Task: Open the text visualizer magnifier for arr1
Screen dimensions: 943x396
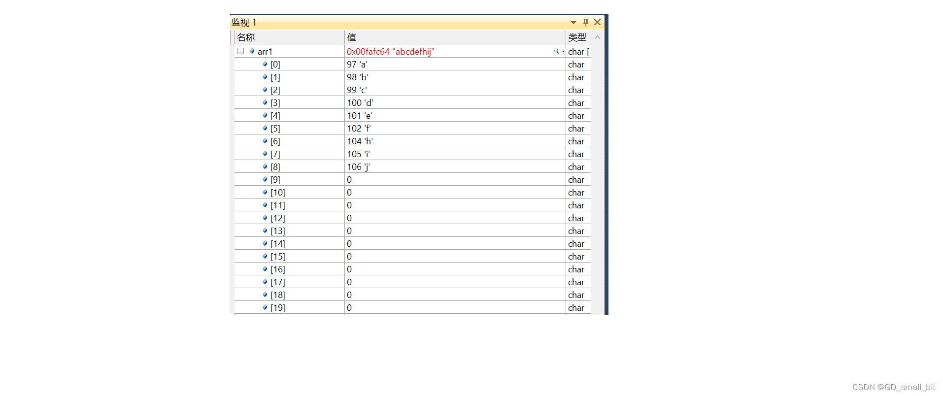Action: click(x=557, y=51)
